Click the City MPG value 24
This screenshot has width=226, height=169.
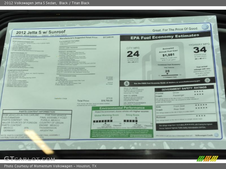133,54
